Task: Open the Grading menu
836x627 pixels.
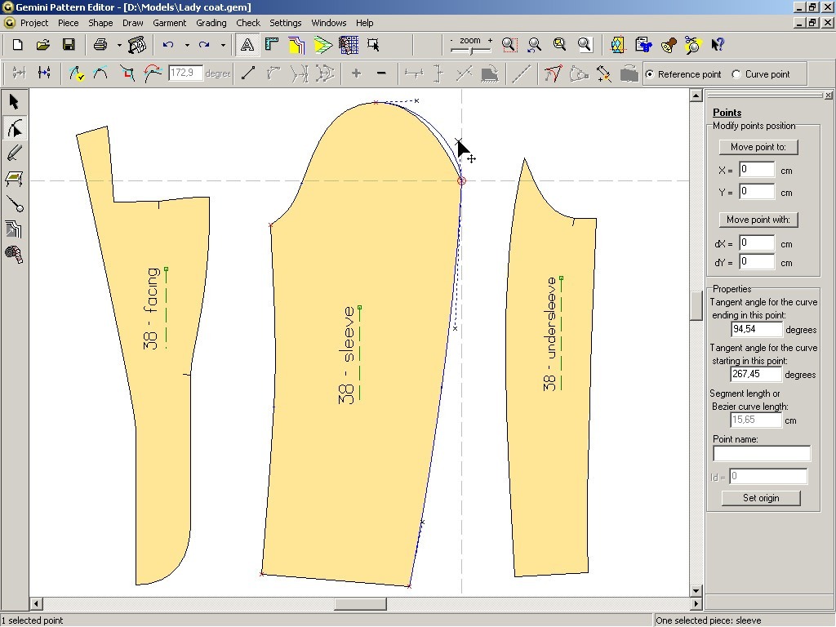Action: 211,23
